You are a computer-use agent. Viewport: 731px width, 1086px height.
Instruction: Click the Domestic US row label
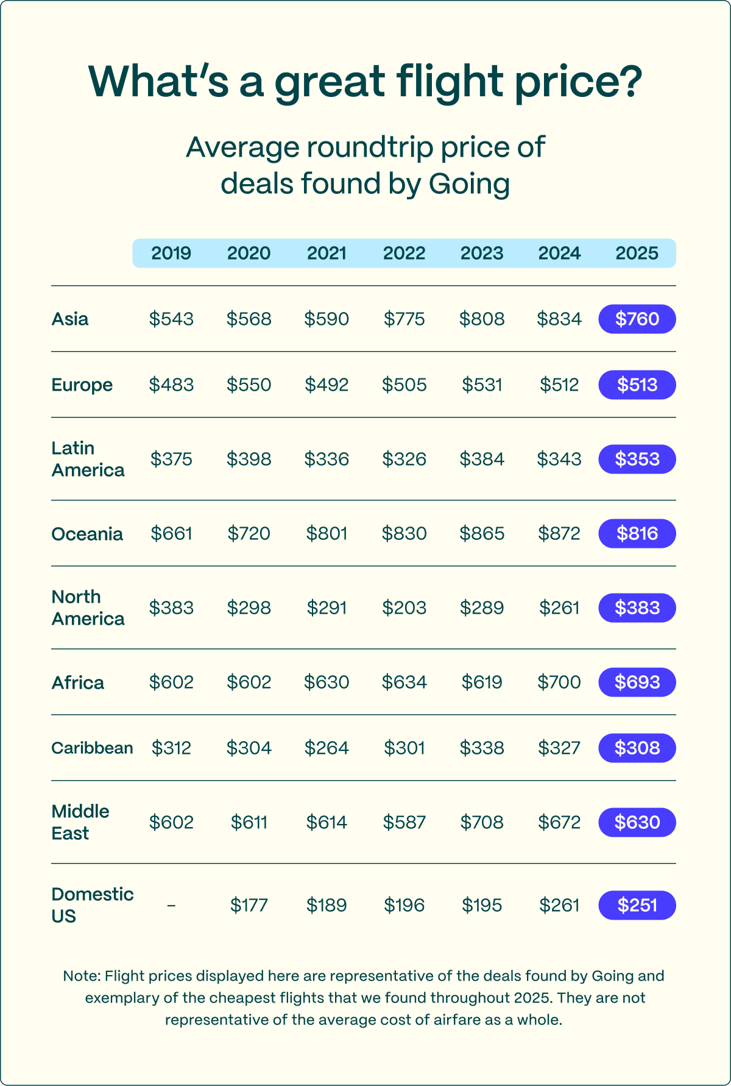93,905
